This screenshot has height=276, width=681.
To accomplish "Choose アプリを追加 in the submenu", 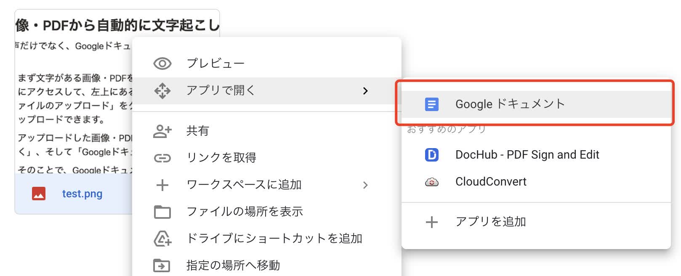I will [536, 222].
